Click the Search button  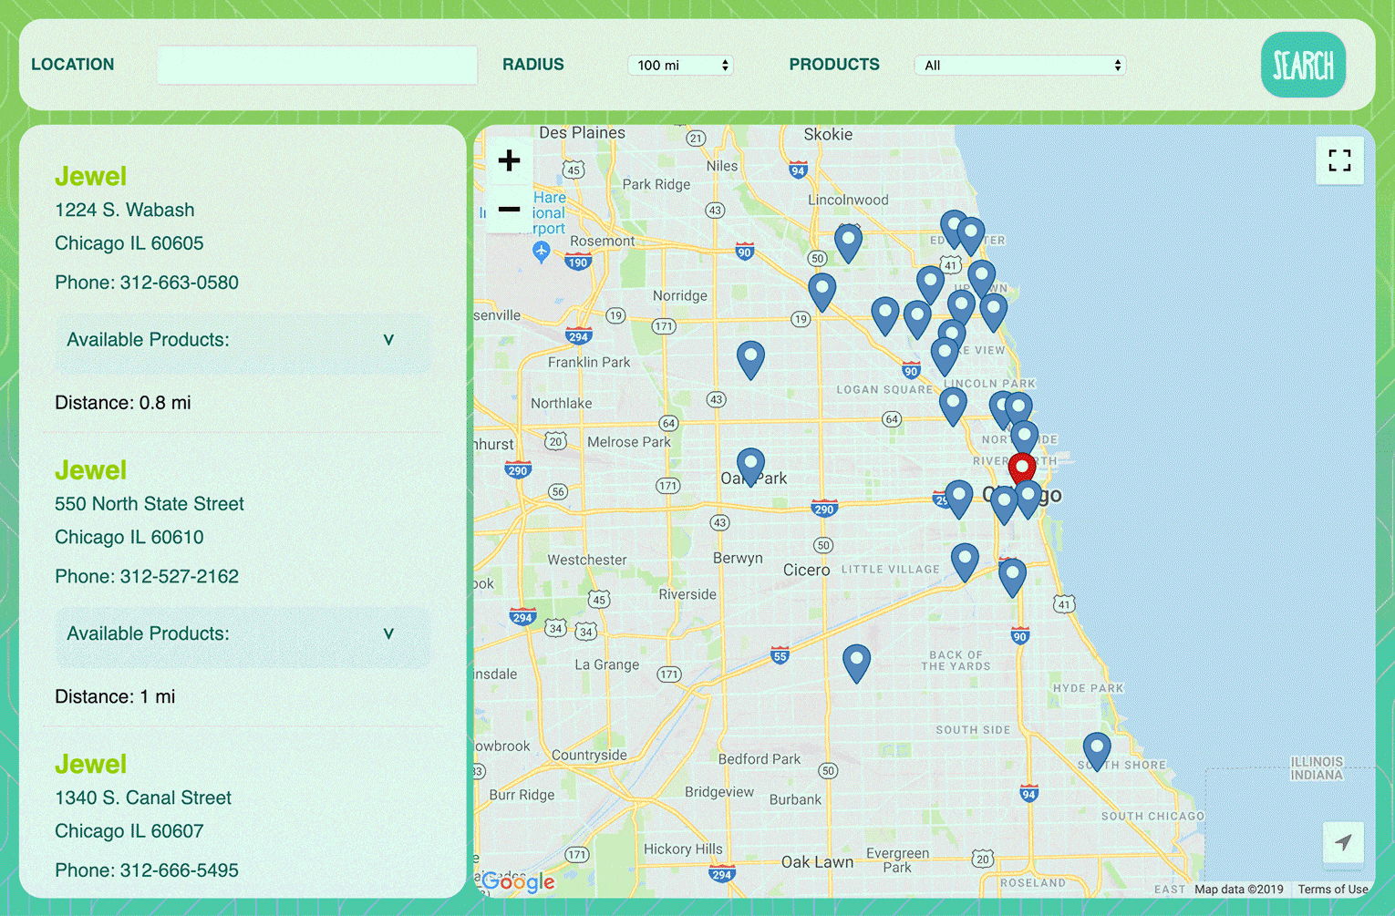pos(1303,65)
